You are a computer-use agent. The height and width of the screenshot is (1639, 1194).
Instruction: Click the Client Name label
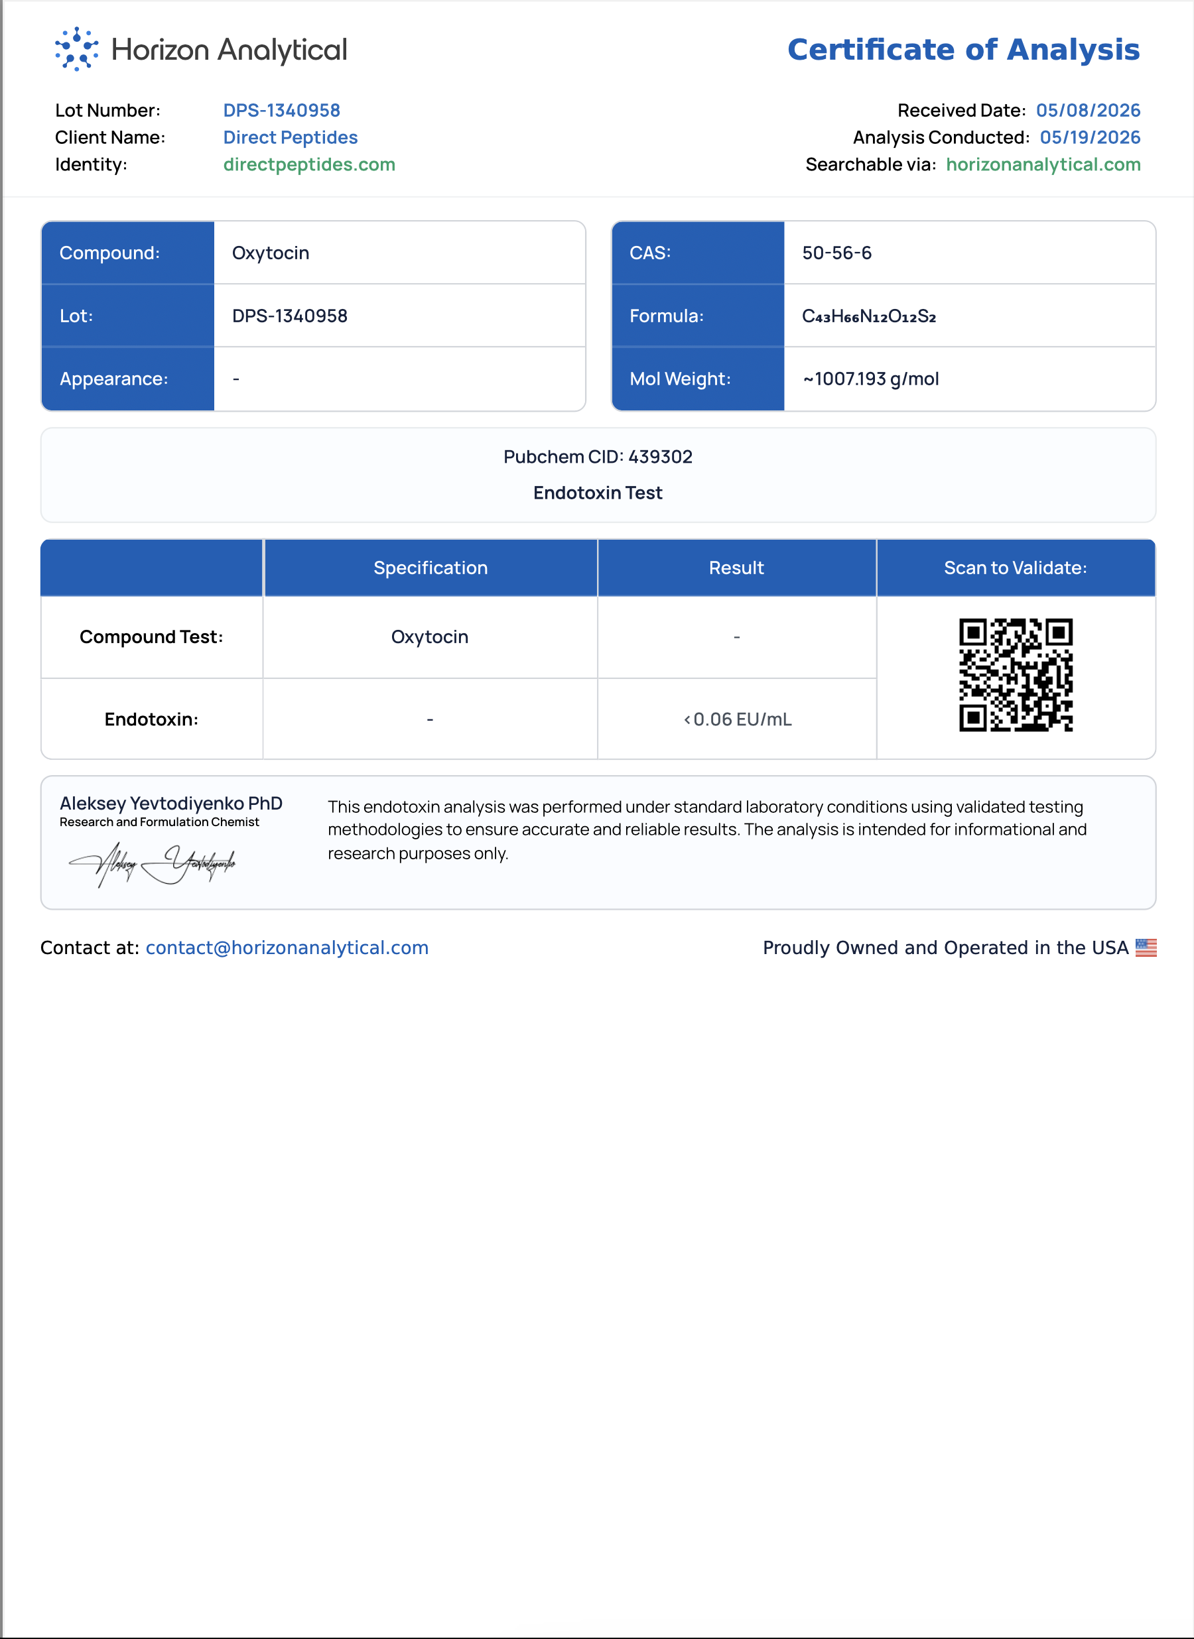(110, 137)
